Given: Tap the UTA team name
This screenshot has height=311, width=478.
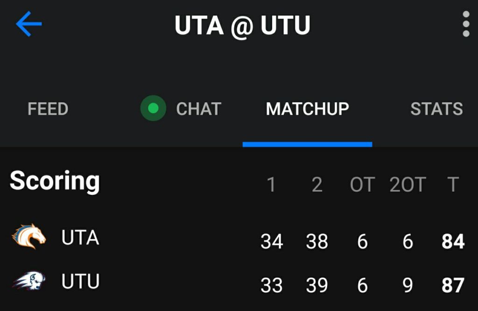Looking at the screenshot, I should point(80,238).
